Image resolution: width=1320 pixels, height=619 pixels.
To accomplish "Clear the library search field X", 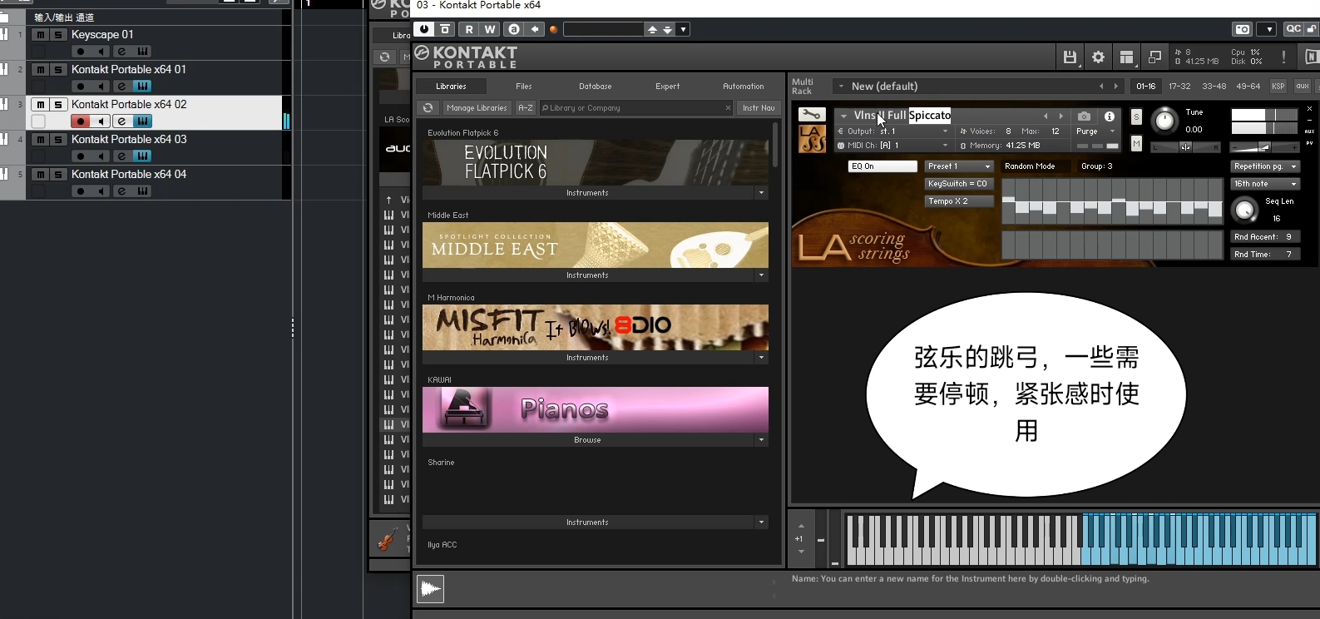I will click(x=728, y=108).
